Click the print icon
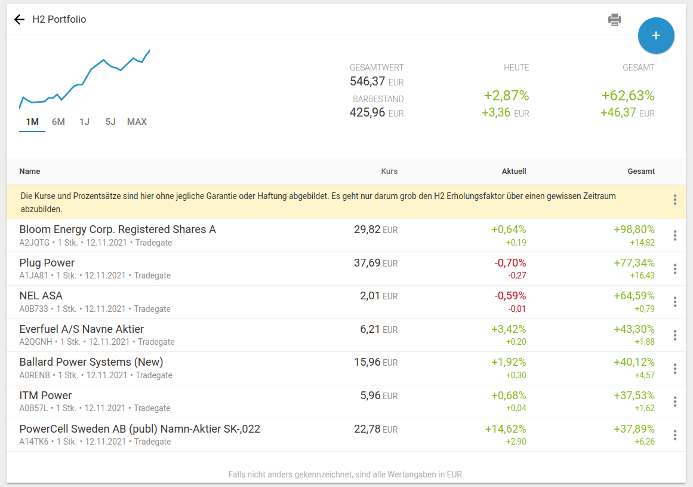This screenshot has height=487, width=693. (614, 20)
